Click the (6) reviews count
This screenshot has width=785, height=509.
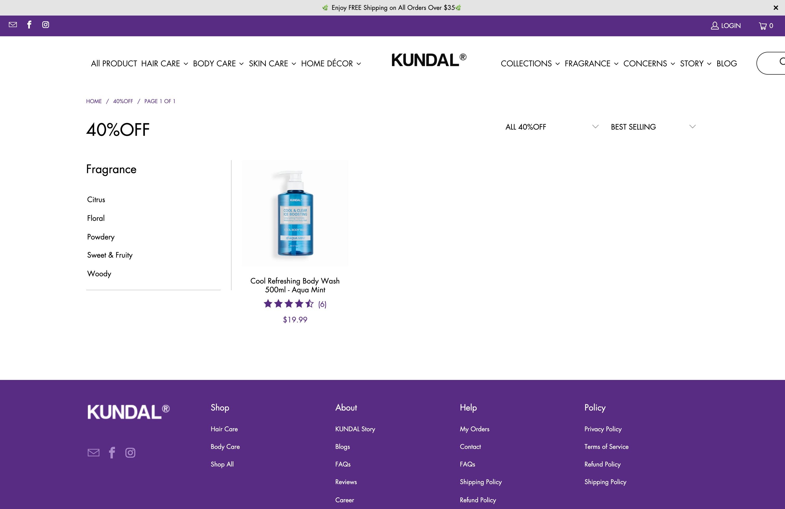[322, 304]
